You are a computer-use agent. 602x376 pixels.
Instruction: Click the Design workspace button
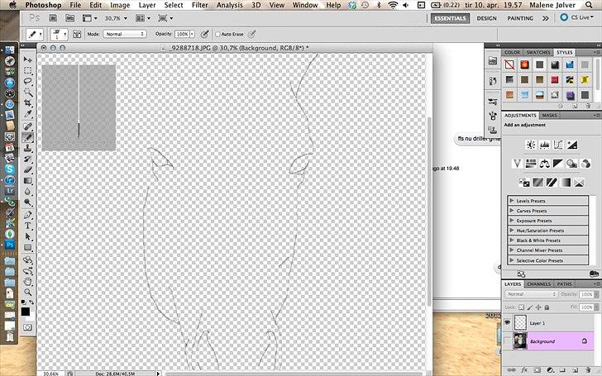click(487, 17)
